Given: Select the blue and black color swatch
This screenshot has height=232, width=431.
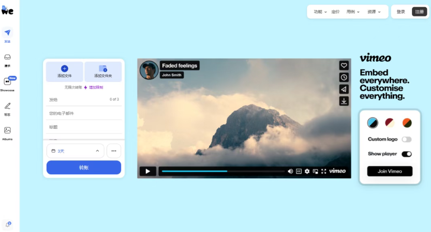Looking at the screenshot, I should click(373, 123).
